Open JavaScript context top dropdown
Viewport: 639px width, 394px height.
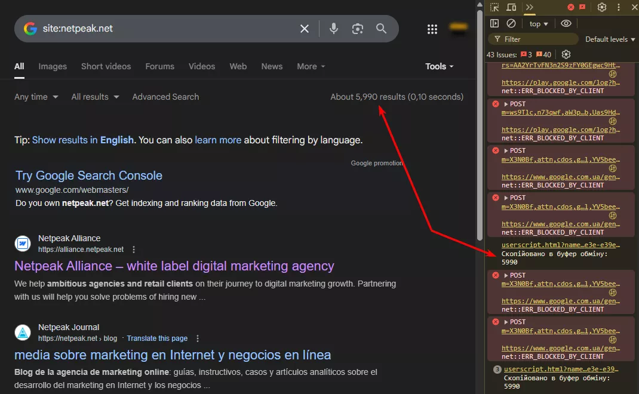pos(539,24)
